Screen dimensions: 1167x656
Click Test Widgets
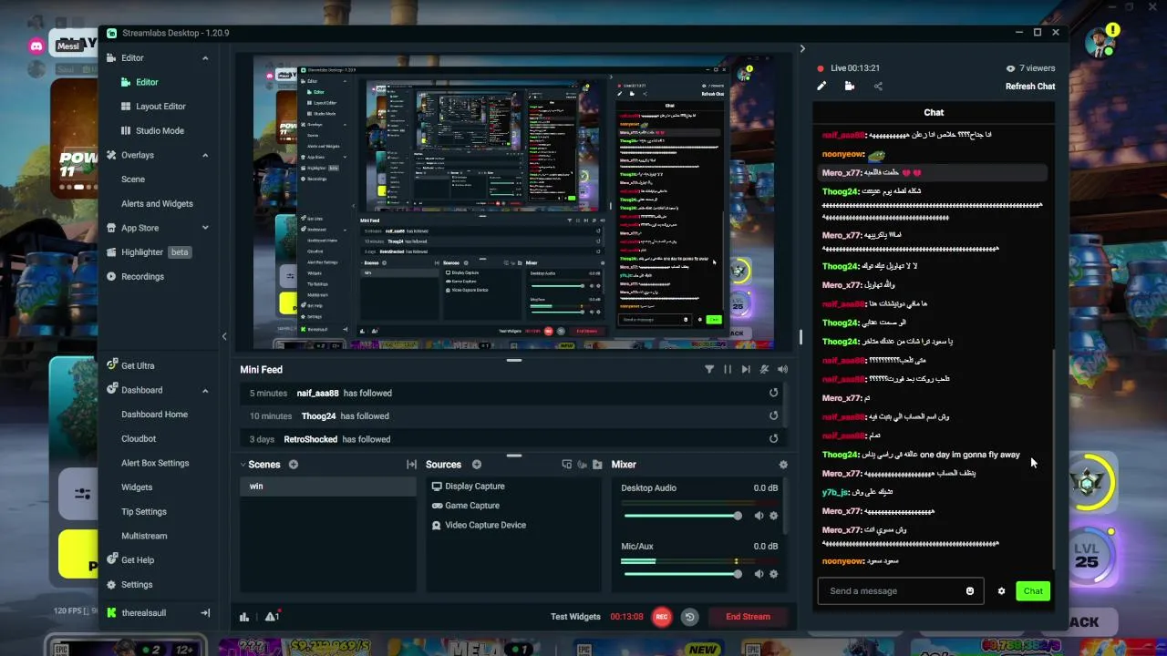pyautogui.click(x=575, y=617)
